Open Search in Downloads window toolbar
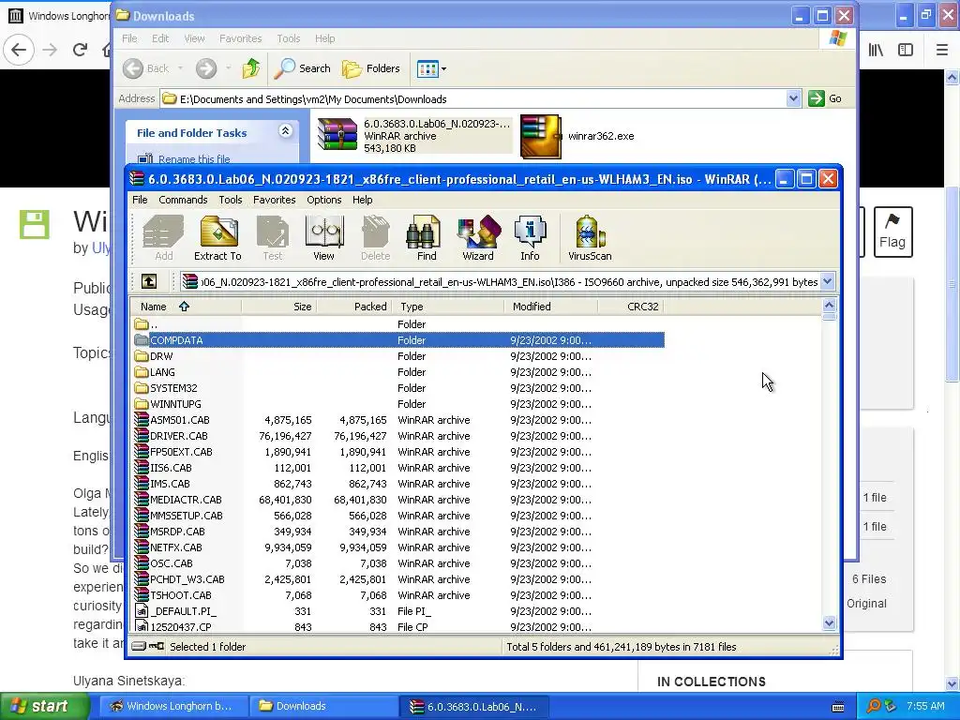 [303, 68]
